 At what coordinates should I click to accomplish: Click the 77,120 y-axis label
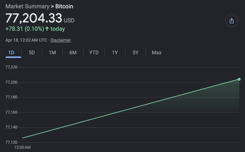(11, 142)
